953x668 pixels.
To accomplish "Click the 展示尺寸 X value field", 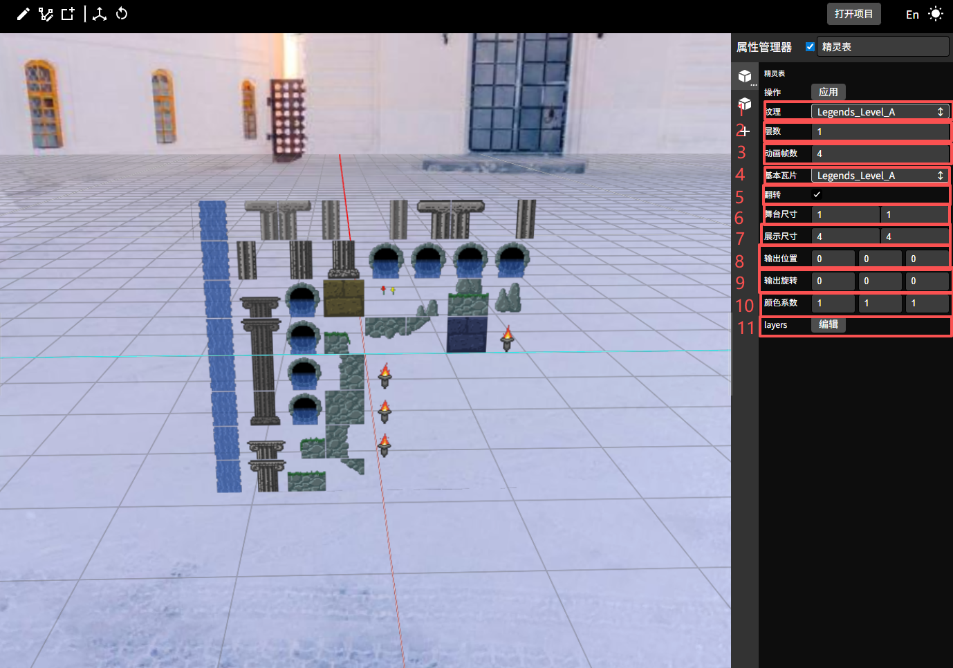I will pyautogui.click(x=845, y=236).
